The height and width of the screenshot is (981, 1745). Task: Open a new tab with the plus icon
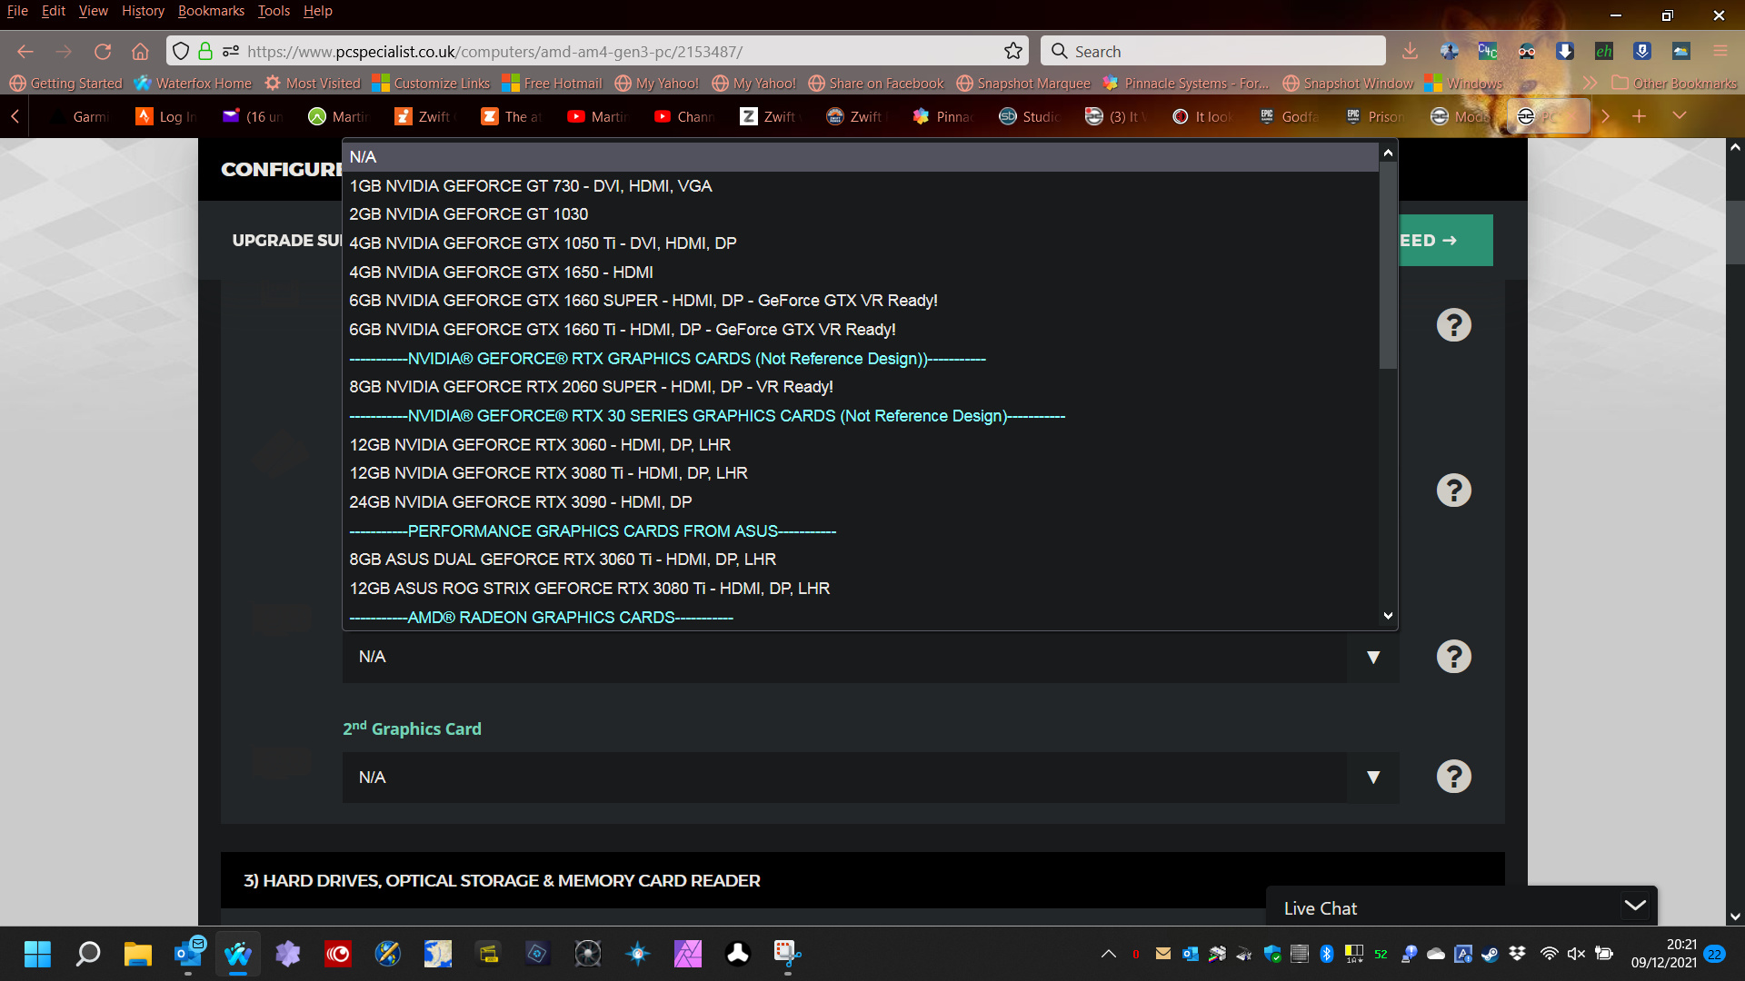[1639, 116]
